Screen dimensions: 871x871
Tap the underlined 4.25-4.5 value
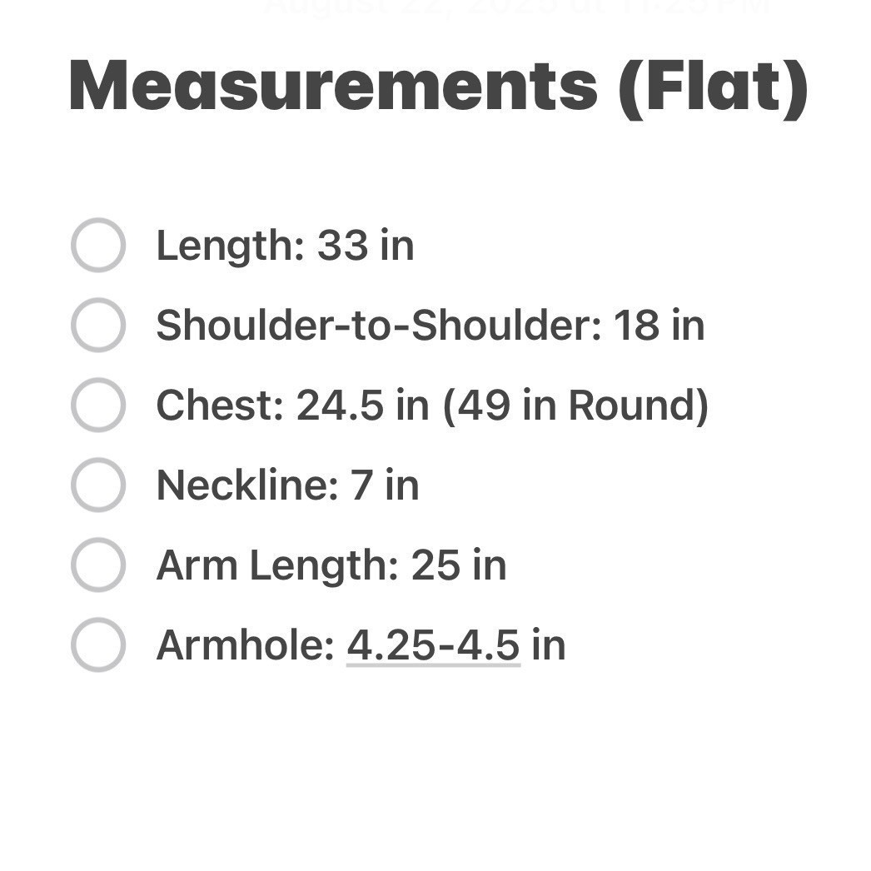pos(433,645)
